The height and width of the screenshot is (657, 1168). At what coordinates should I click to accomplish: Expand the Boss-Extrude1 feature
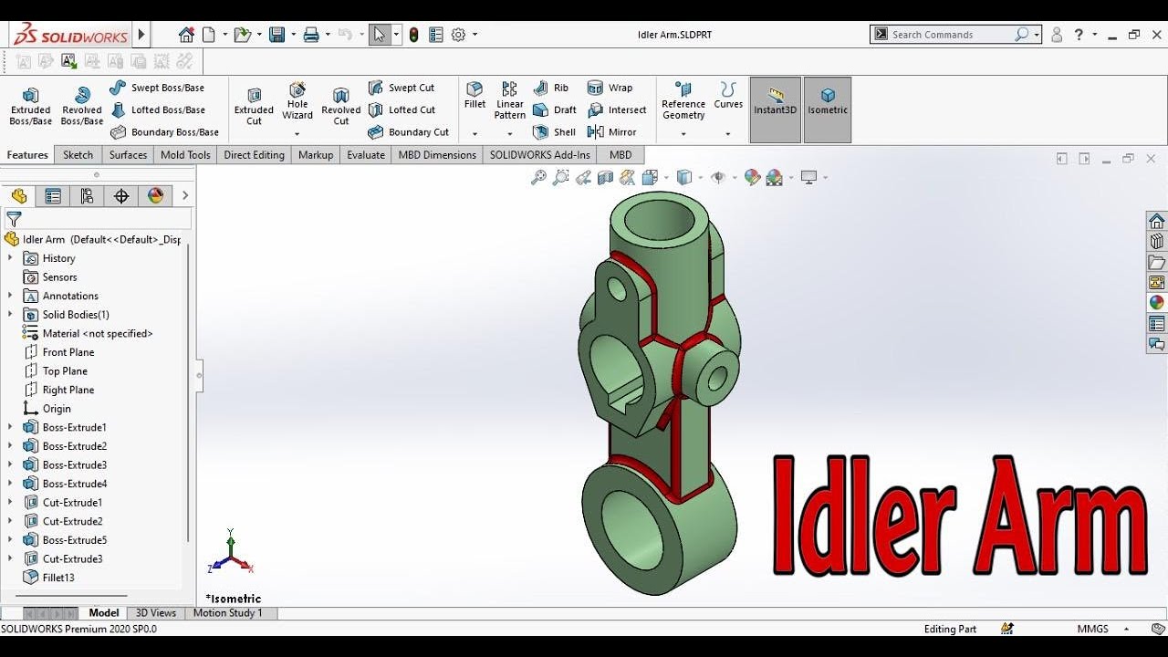point(10,427)
